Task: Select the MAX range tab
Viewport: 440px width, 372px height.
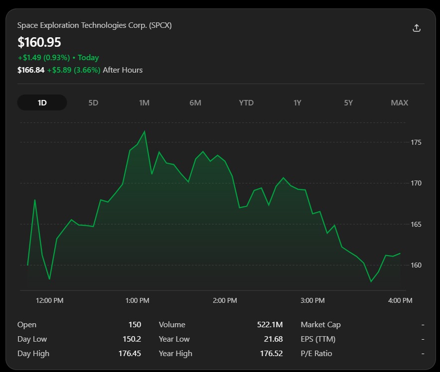Action: (399, 102)
